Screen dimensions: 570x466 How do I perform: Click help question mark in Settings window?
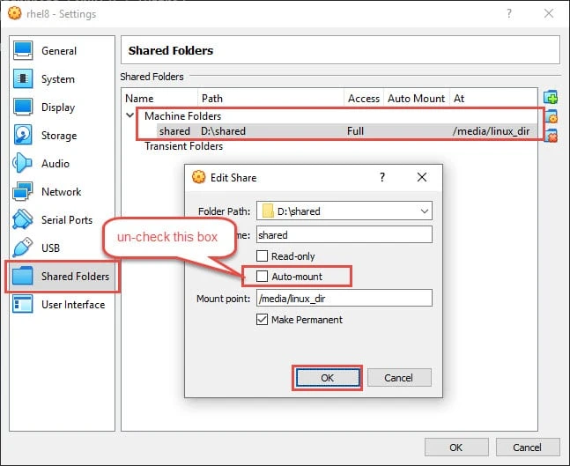509,13
